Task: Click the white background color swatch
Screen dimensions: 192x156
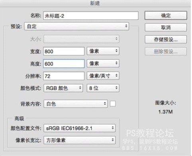Action: [x=113, y=103]
